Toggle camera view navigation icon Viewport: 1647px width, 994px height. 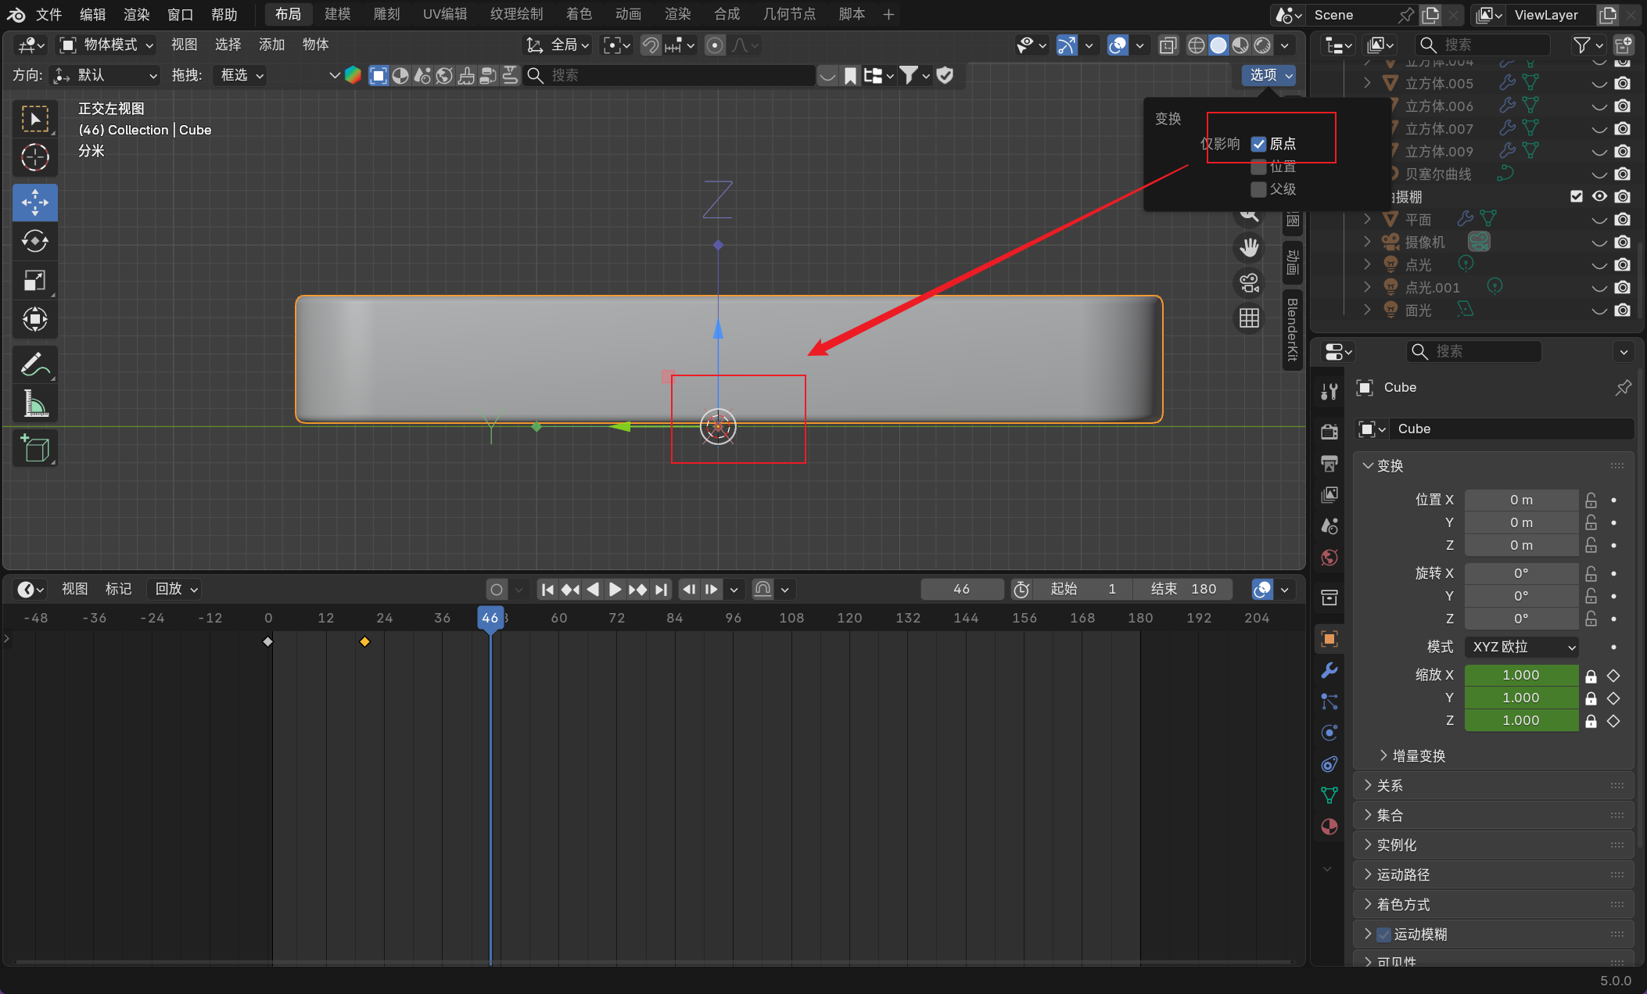tap(1249, 283)
